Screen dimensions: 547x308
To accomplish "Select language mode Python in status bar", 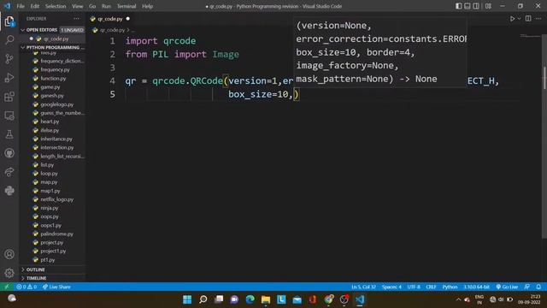I will [450, 287].
